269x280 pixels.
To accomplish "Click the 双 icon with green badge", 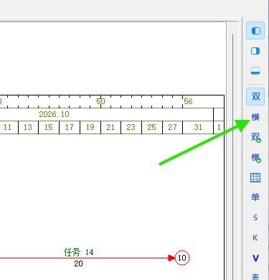I will coord(255,137).
